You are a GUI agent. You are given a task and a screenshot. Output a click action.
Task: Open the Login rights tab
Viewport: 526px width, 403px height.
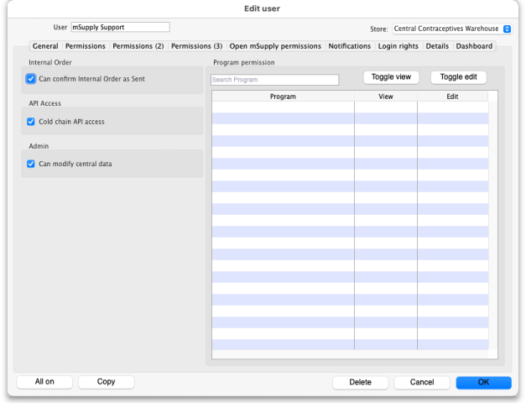(398, 46)
